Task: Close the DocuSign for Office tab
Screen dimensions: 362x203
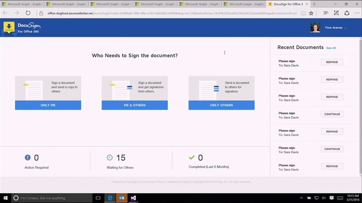Action: [307, 4]
